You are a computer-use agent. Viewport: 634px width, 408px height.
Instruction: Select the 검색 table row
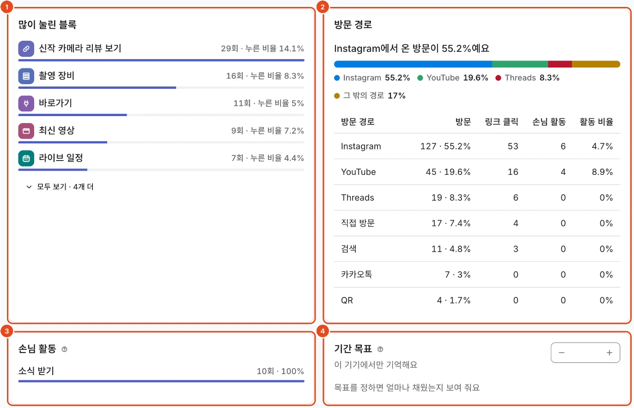coord(477,249)
